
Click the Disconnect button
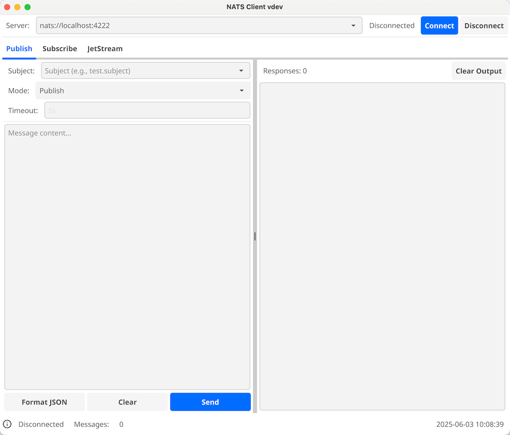click(483, 25)
